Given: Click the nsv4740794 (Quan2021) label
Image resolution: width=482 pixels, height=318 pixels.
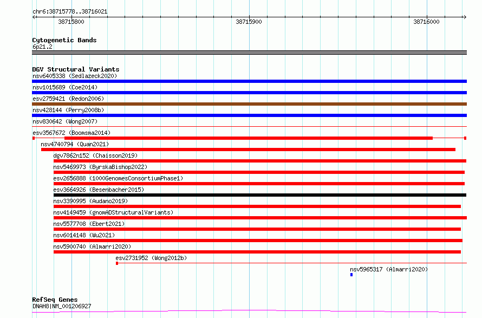Looking at the screenshot, I should [75, 144].
